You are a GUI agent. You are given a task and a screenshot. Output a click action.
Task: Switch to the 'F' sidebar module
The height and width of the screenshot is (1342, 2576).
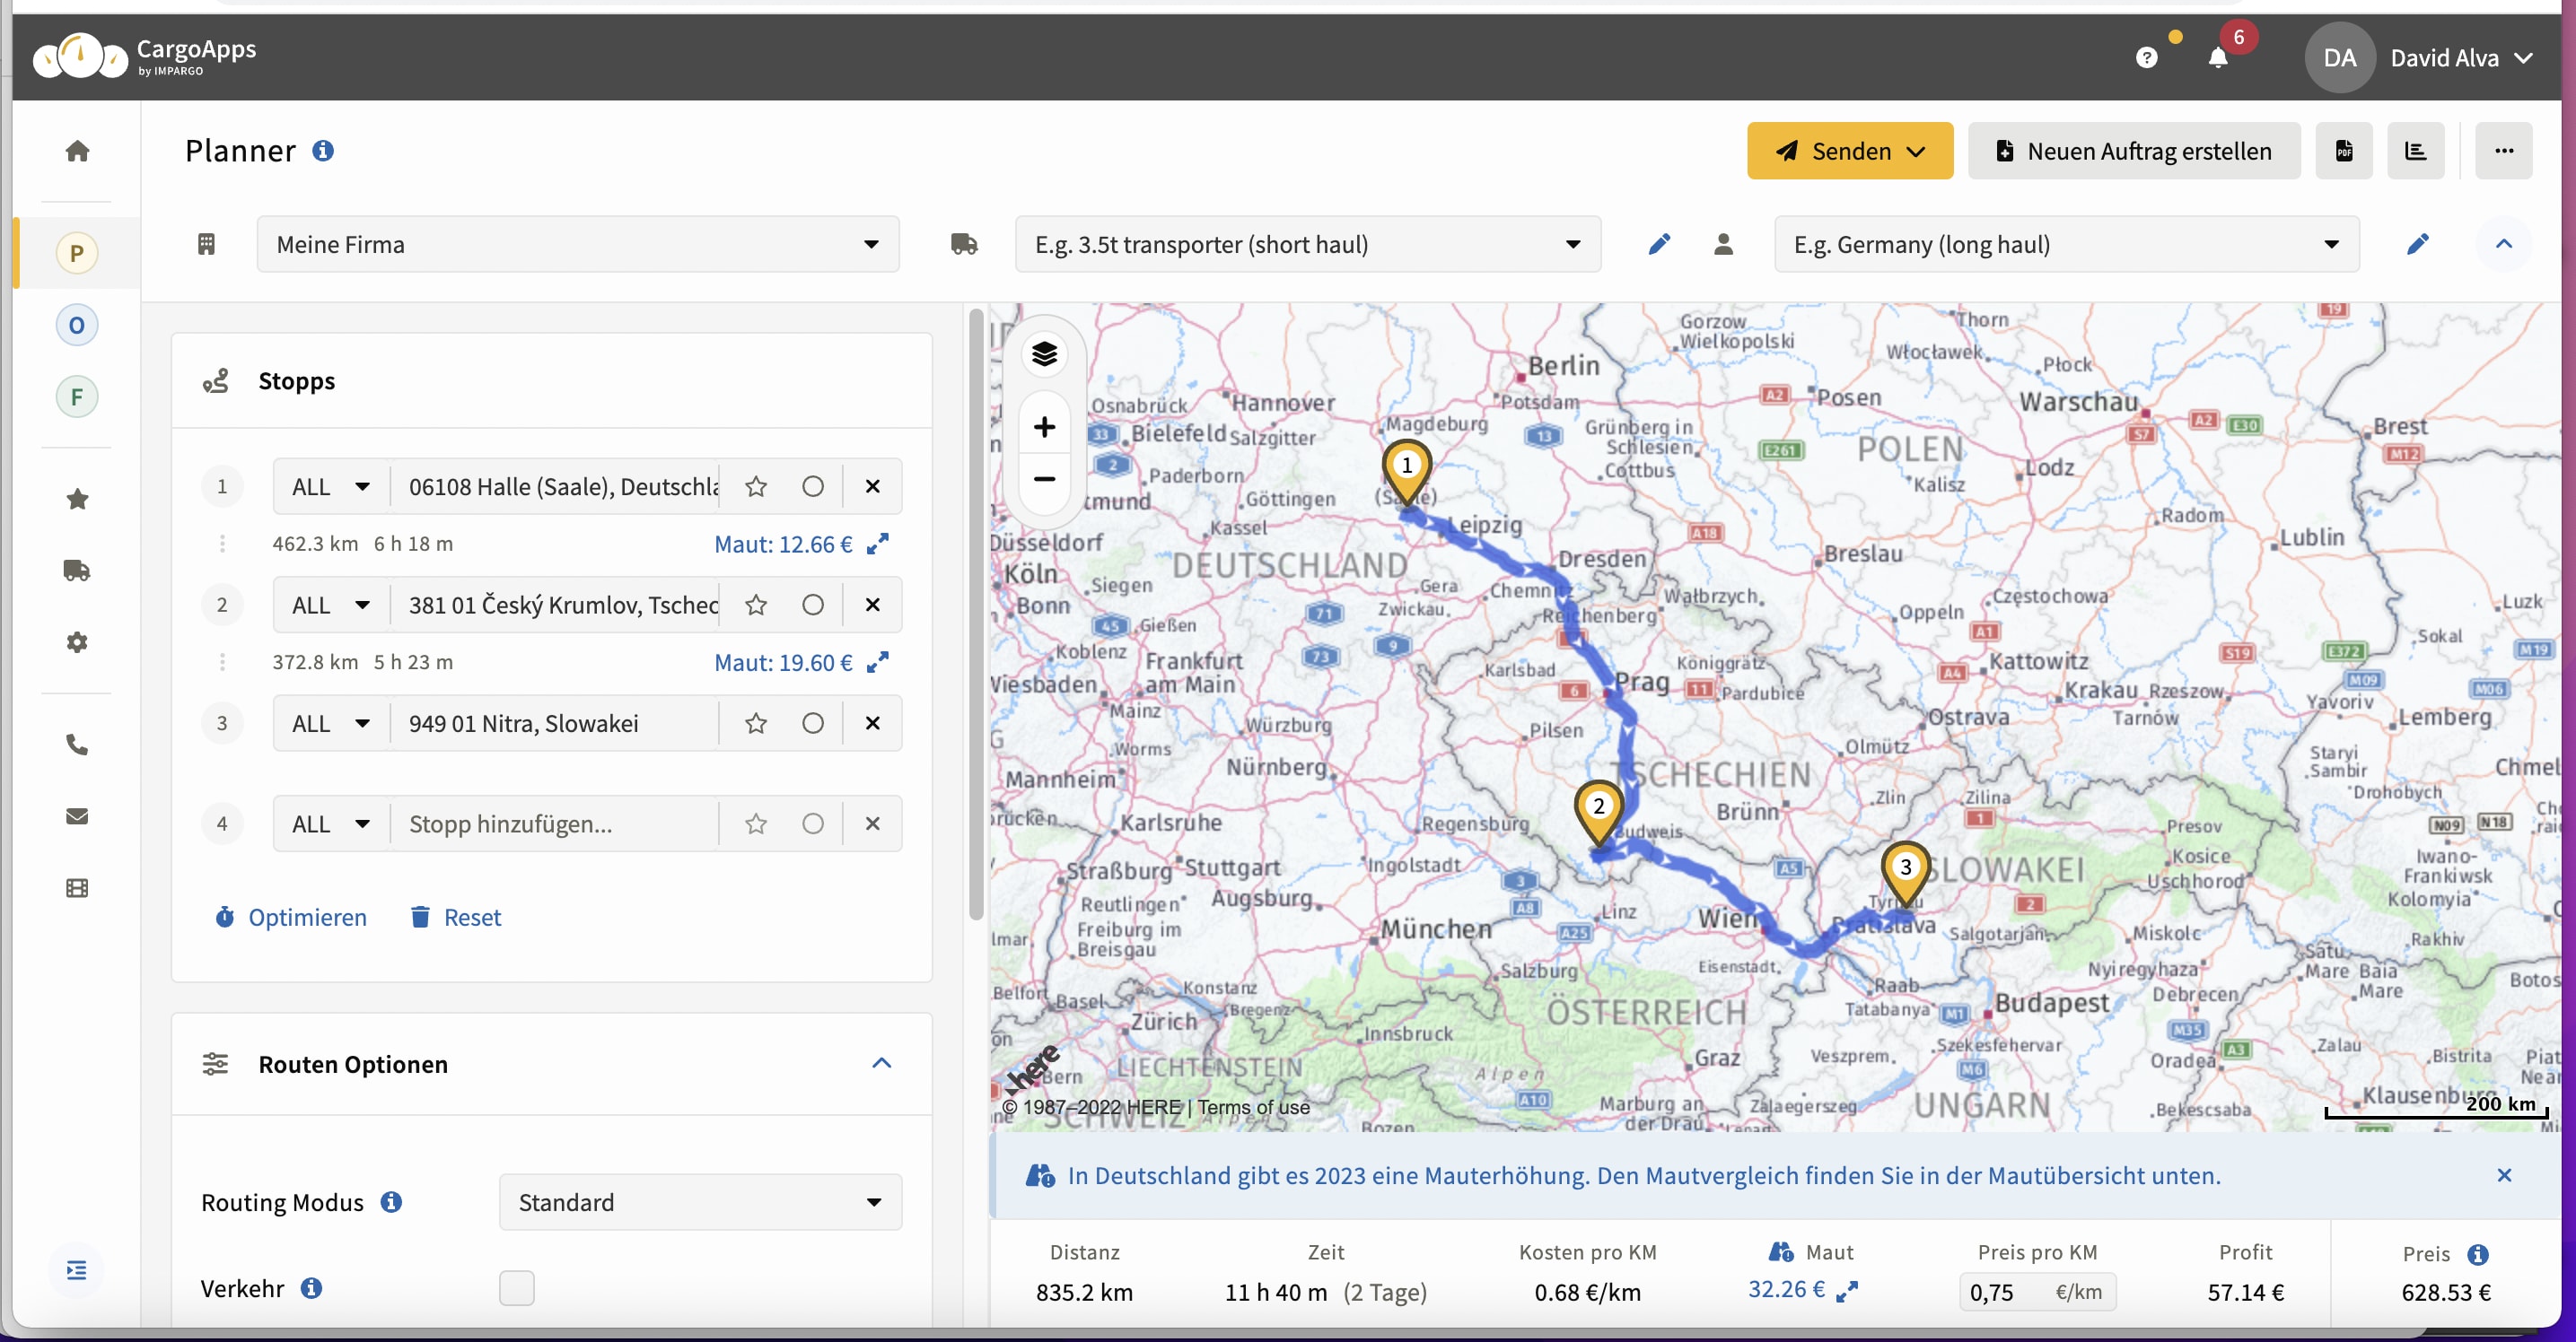coord(77,396)
